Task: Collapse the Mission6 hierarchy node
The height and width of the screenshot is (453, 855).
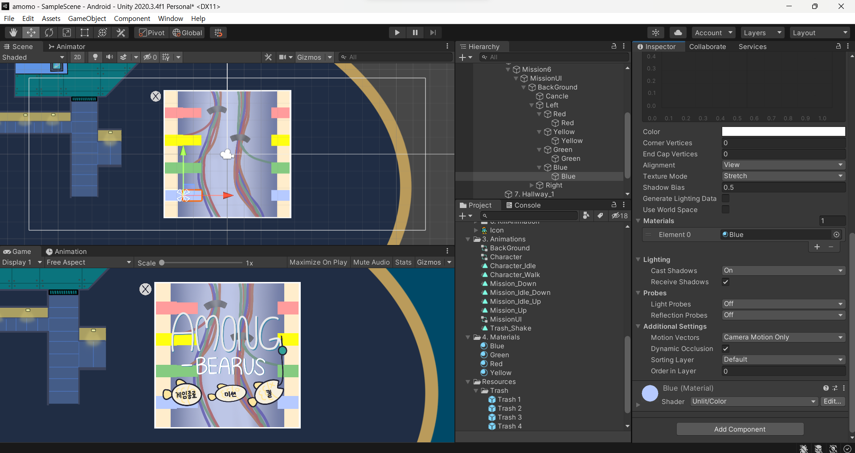Action: [508, 69]
